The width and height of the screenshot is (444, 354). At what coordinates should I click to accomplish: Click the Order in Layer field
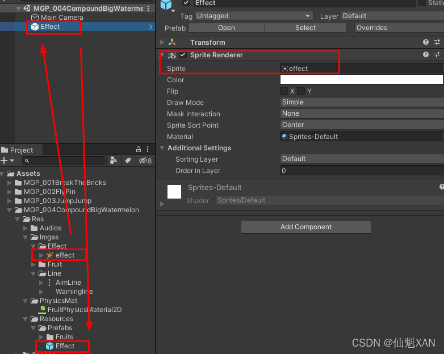[x=362, y=171]
